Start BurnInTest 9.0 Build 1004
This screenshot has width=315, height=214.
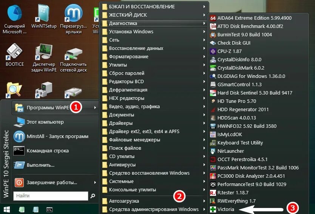(258, 34)
